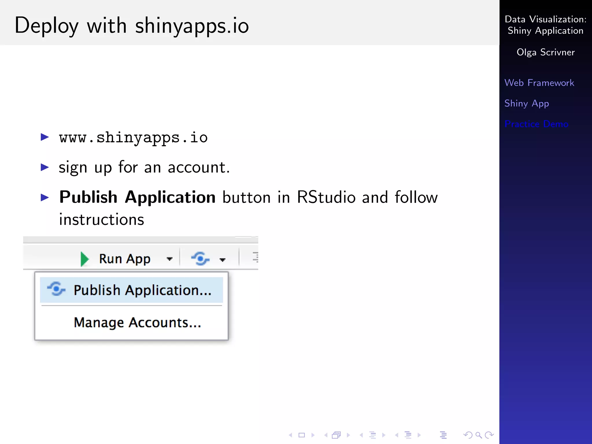The image size is (592, 444).
Task: Click the Run App label in the toolbar
Action: click(x=125, y=259)
